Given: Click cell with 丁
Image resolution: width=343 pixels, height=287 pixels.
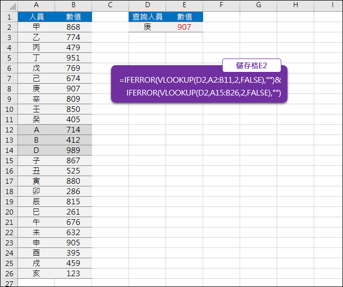Looking at the screenshot, I should tap(37, 58).
